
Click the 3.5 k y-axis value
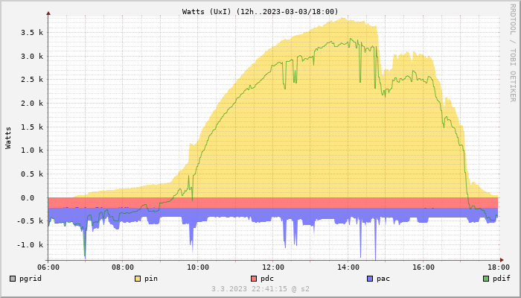point(32,33)
